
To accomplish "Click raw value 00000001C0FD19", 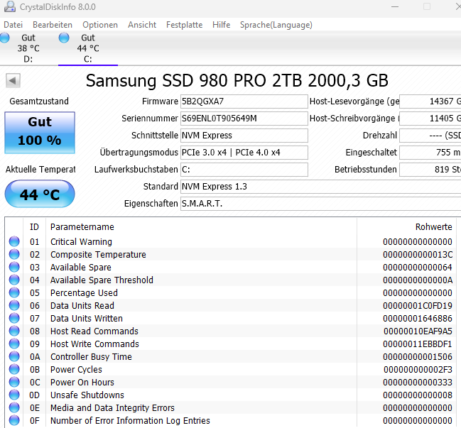I will point(418,305).
